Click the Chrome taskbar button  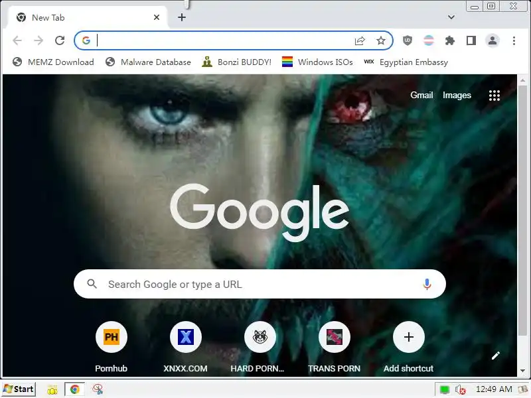(74, 389)
